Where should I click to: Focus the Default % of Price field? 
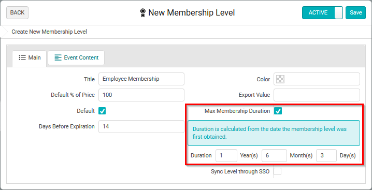coord(141,95)
